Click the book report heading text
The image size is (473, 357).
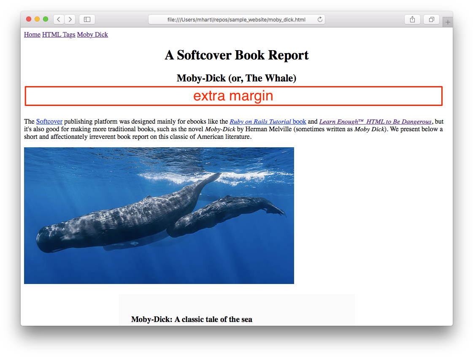(237, 55)
